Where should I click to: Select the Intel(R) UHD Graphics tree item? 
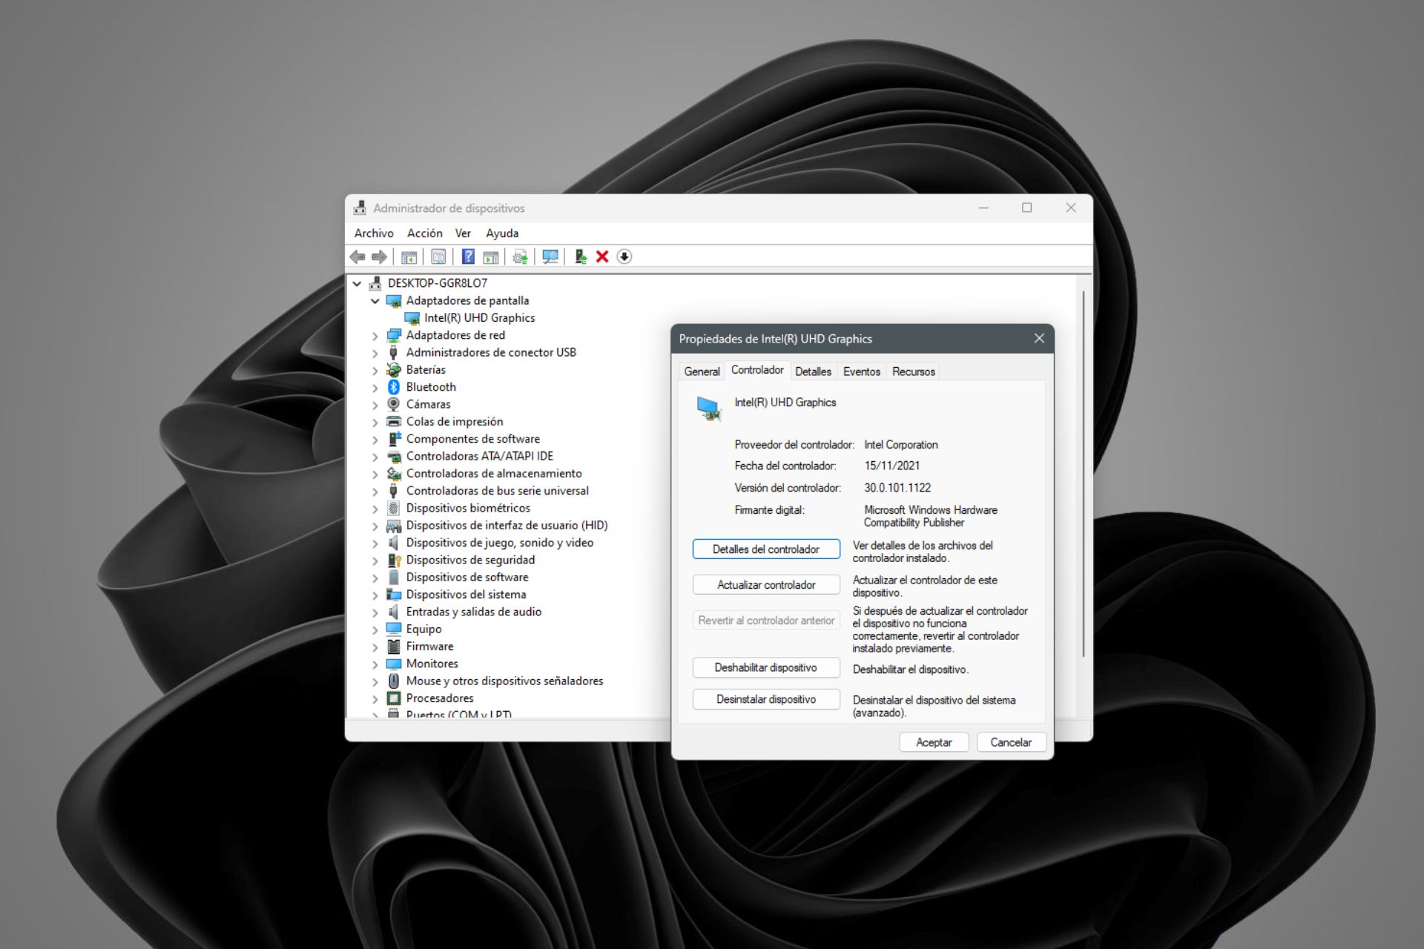pos(479,318)
